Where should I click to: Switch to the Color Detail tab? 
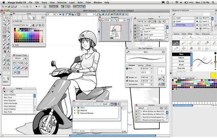[190, 78]
